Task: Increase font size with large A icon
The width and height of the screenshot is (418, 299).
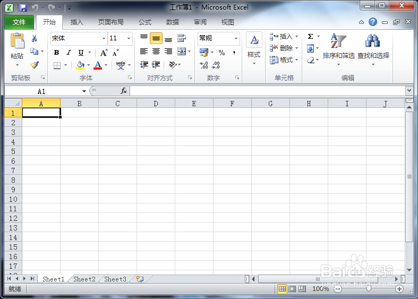Action: click(x=104, y=53)
